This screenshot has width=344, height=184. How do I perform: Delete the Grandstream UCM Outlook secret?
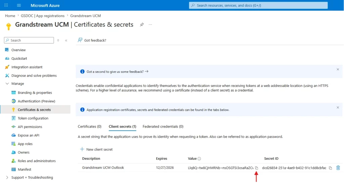[x=338, y=168]
